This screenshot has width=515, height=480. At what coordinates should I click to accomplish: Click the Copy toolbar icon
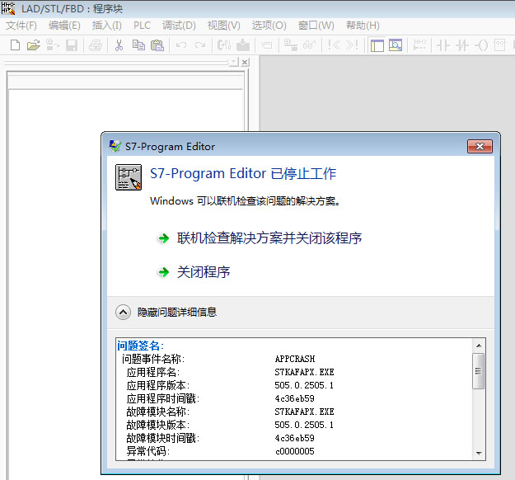click(x=138, y=45)
